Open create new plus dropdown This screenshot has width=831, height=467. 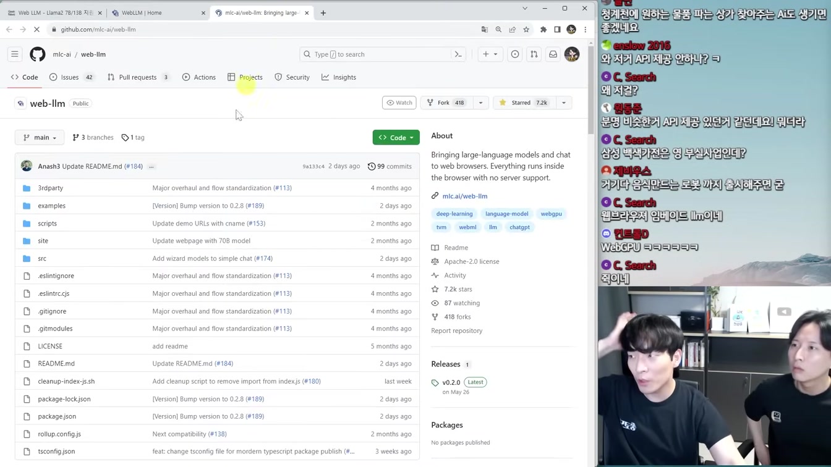[x=490, y=54]
